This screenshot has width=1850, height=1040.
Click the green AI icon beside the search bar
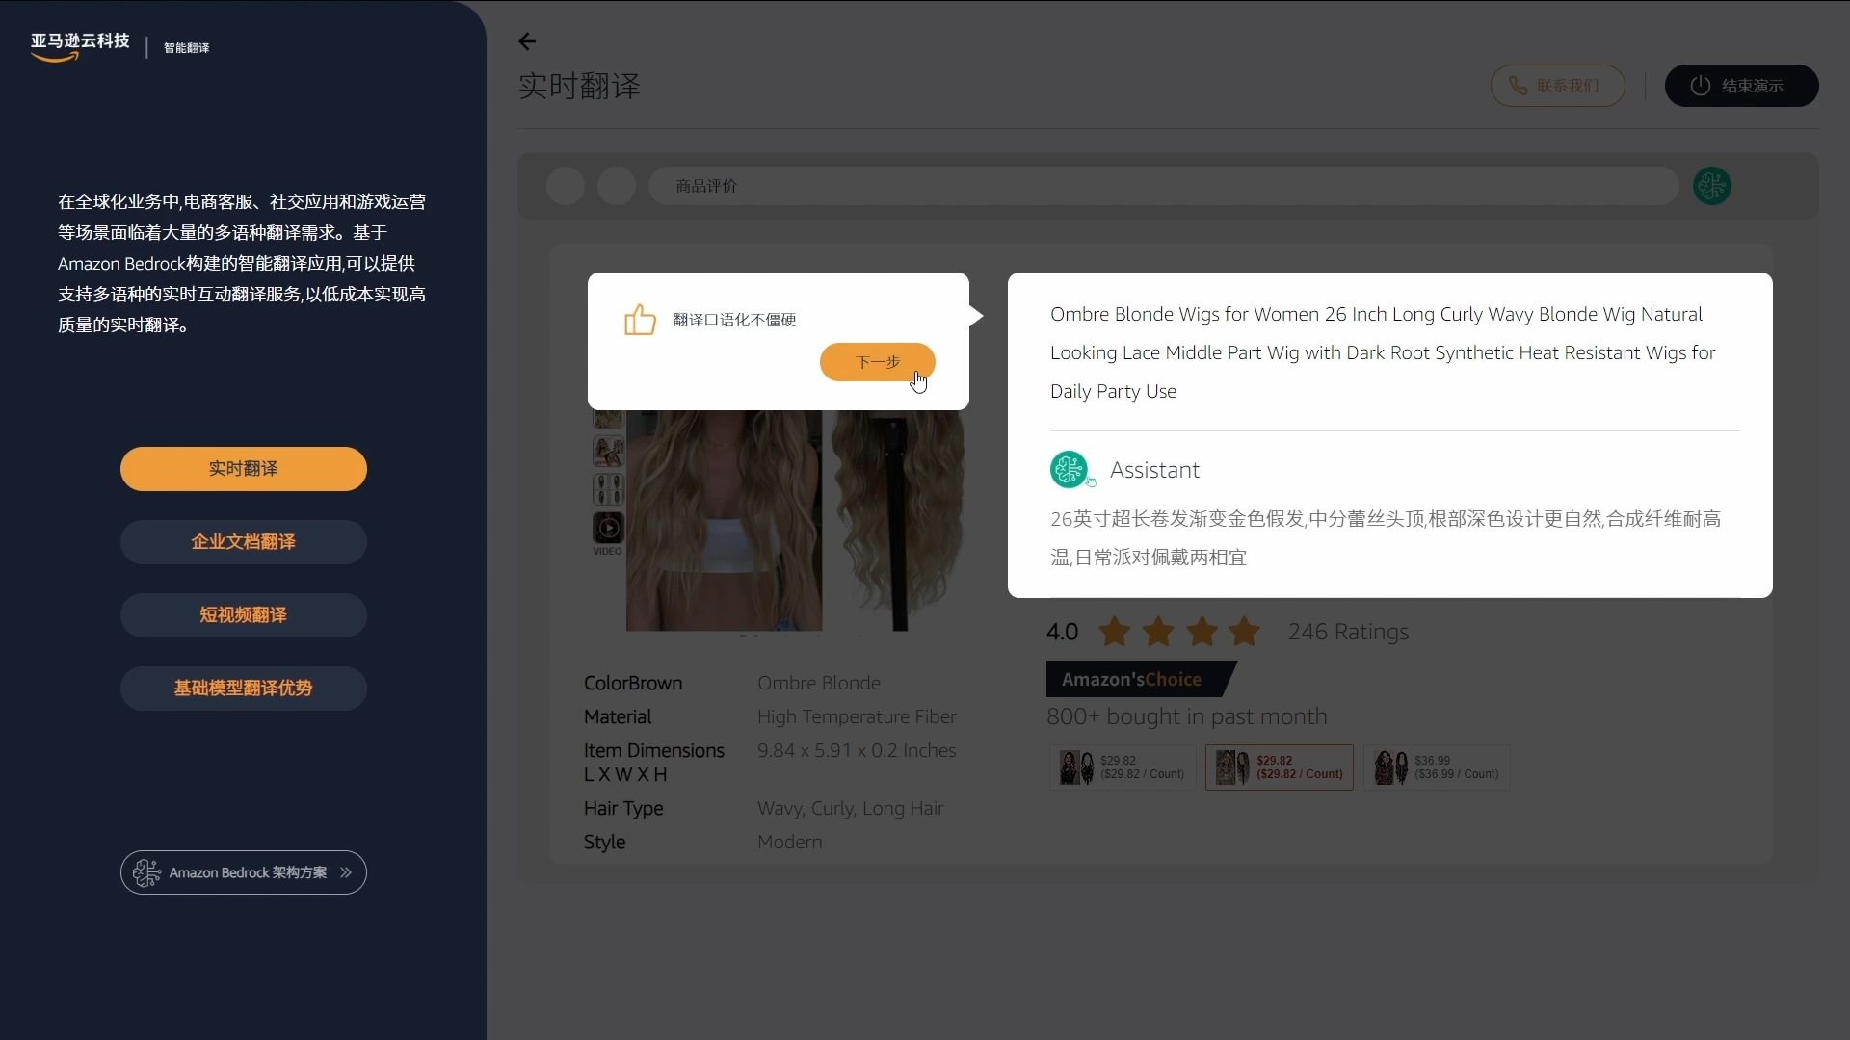[x=1711, y=186]
